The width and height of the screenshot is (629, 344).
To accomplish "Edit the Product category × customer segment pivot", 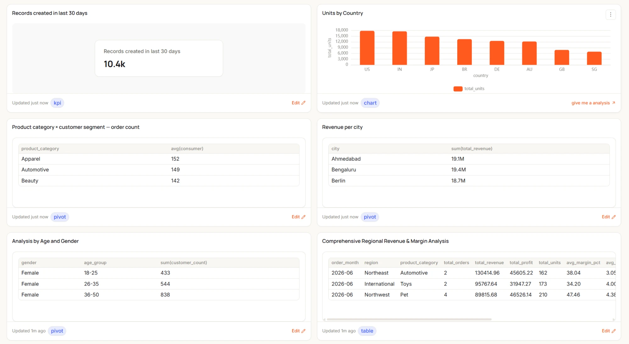I will pos(298,217).
